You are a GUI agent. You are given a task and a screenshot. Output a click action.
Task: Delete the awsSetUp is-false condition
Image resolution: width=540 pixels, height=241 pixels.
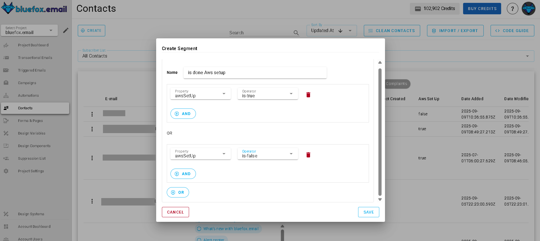pyautogui.click(x=308, y=155)
